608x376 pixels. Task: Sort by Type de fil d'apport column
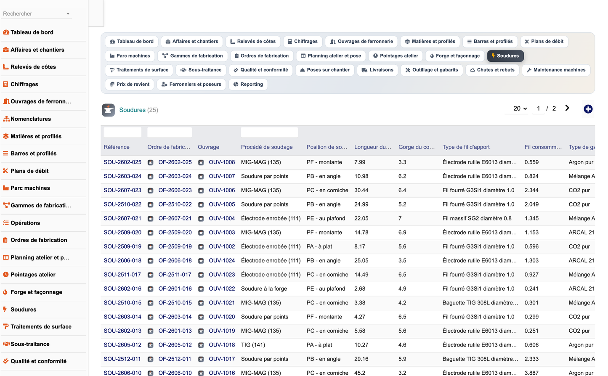(x=466, y=147)
